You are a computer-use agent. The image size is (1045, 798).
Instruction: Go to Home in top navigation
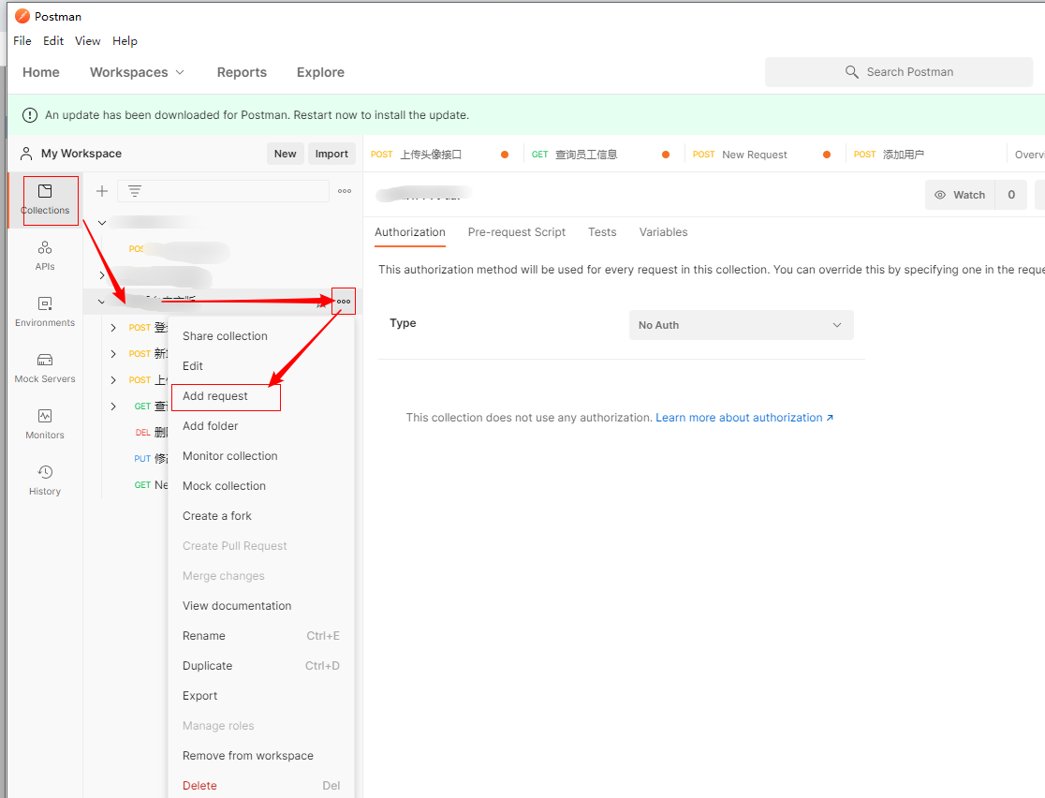click(40, 72)
